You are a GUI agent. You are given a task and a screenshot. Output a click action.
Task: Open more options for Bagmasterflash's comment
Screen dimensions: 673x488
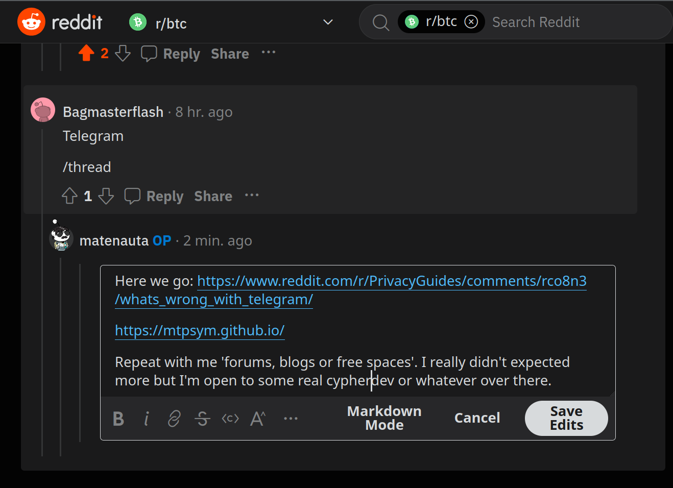252,195
